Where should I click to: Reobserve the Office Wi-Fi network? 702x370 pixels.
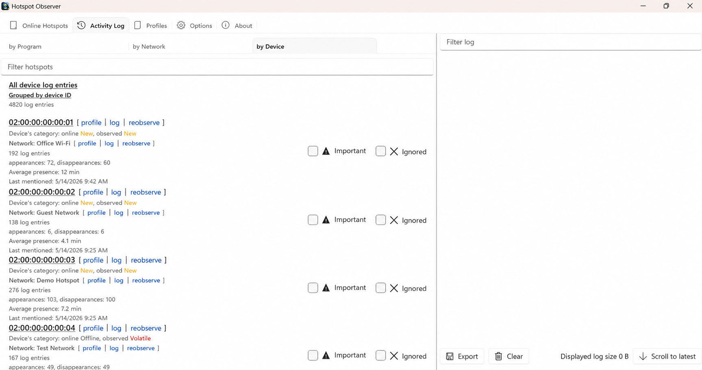[136, 143]
